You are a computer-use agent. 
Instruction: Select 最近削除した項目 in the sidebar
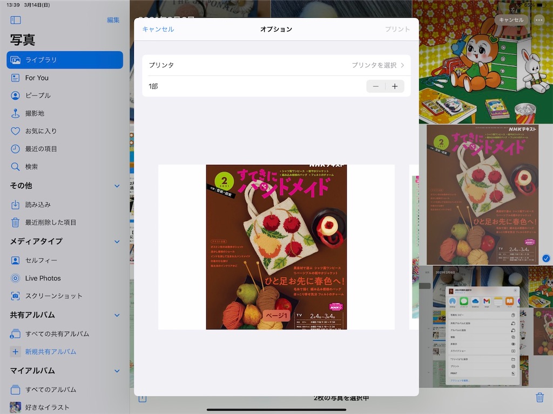click(x=65, y=223)
